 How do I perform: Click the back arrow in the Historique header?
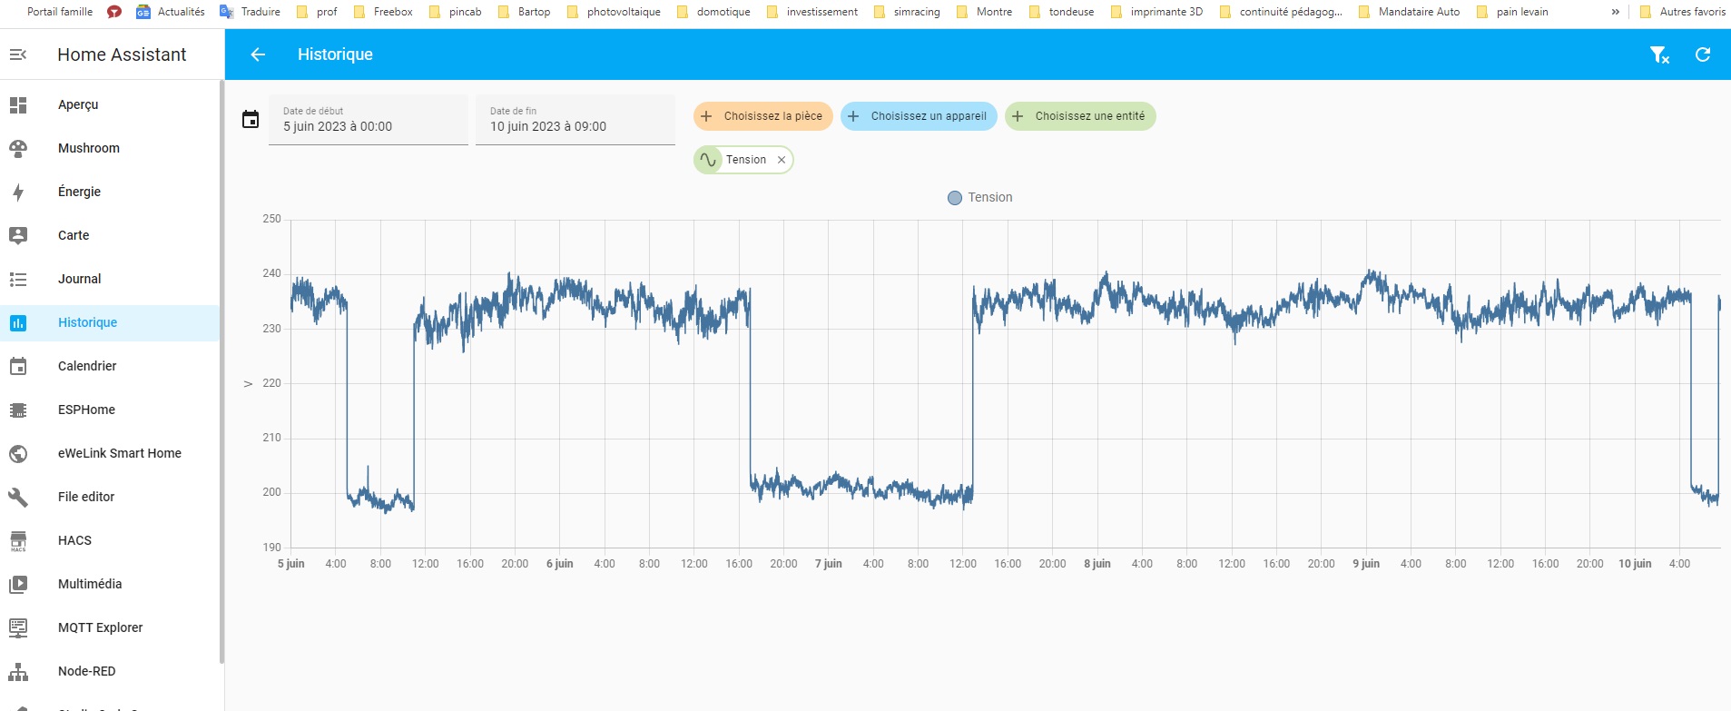point(258,54)
